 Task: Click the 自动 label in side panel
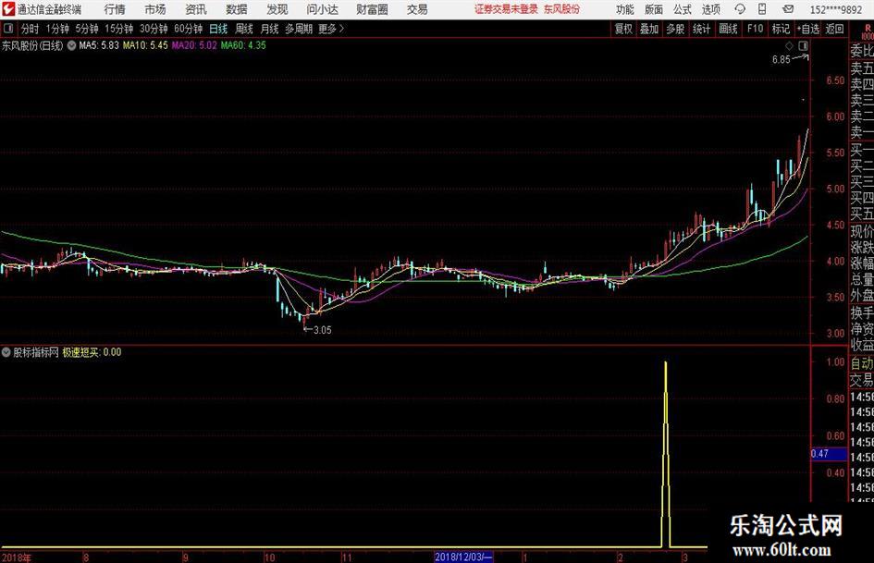pos(862,363)
